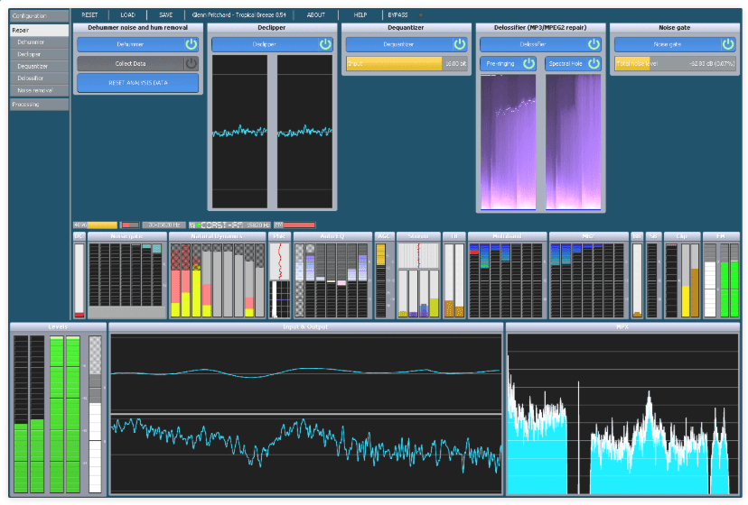Click the Spectral Hole spectrogram display

click(574, 142)
